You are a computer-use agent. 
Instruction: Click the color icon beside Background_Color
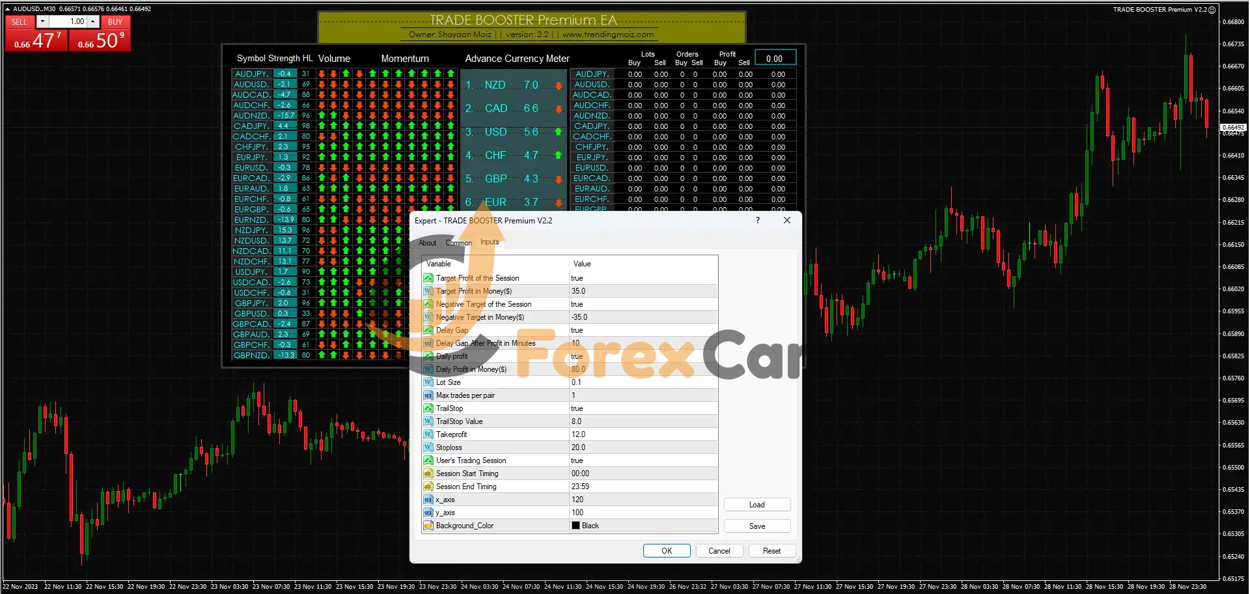(428, 526)
